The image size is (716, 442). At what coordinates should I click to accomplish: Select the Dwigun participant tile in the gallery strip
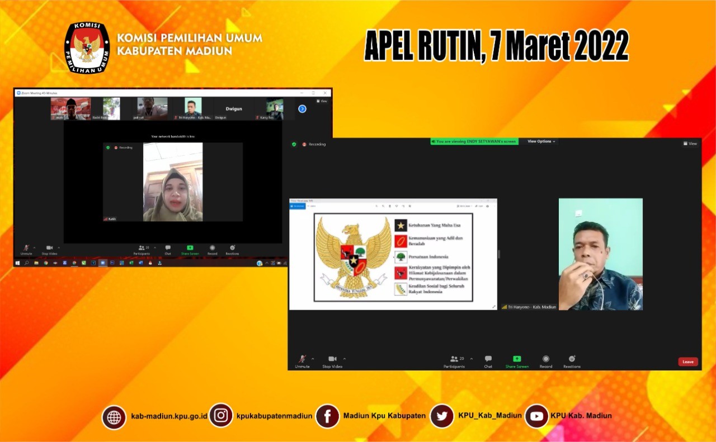234,109
